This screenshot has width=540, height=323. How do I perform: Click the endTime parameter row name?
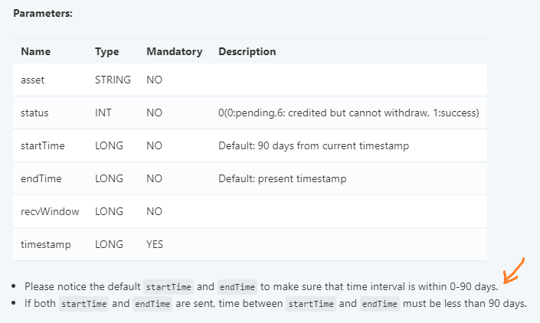click(41, 178)
